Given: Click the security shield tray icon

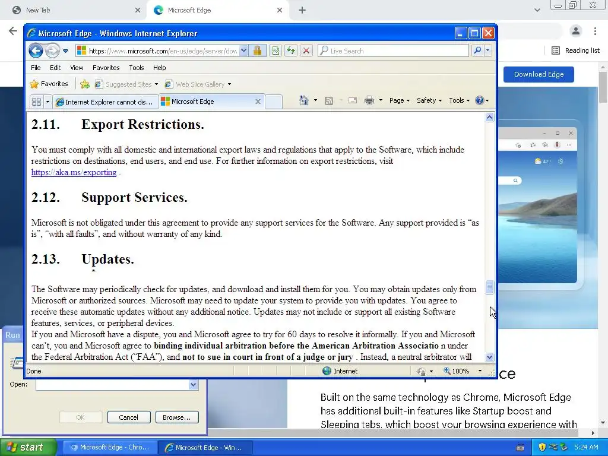Looking at the screenshot, I should (x=542, y=448).
